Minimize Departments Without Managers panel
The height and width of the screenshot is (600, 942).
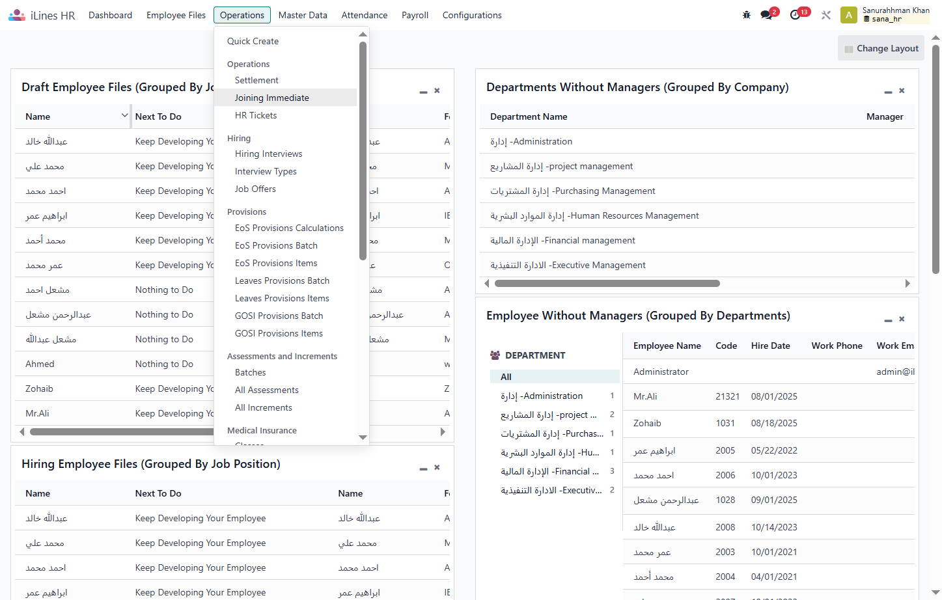click(888, 92)
